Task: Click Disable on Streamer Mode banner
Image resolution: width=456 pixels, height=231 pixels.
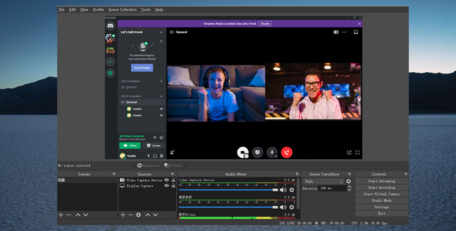Action: click(x=265, y=24)
